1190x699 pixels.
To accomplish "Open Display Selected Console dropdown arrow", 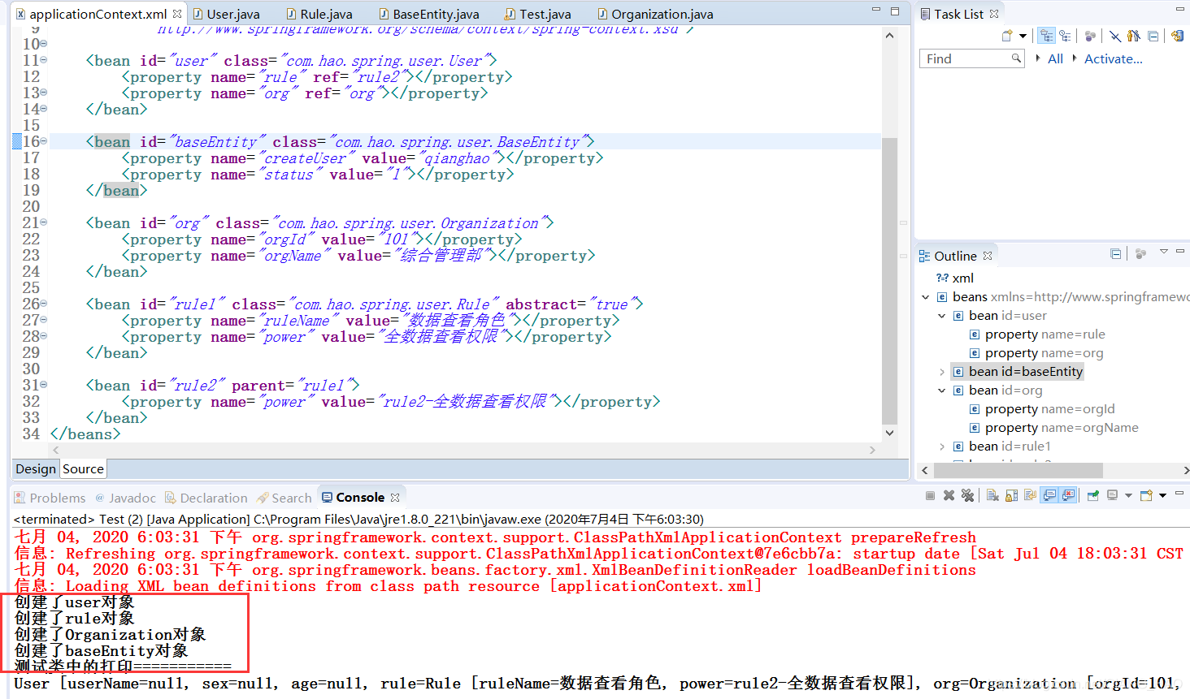I will point(1128,495).
